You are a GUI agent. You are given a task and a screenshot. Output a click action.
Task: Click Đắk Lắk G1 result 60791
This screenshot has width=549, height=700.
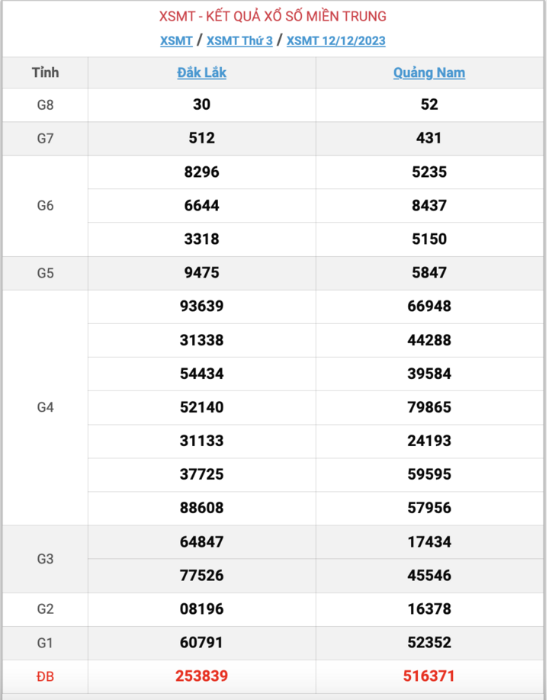tap(201, 643)
